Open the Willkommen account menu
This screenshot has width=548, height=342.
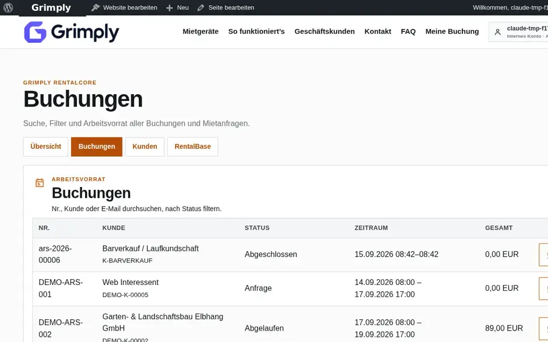click(510, 7)
